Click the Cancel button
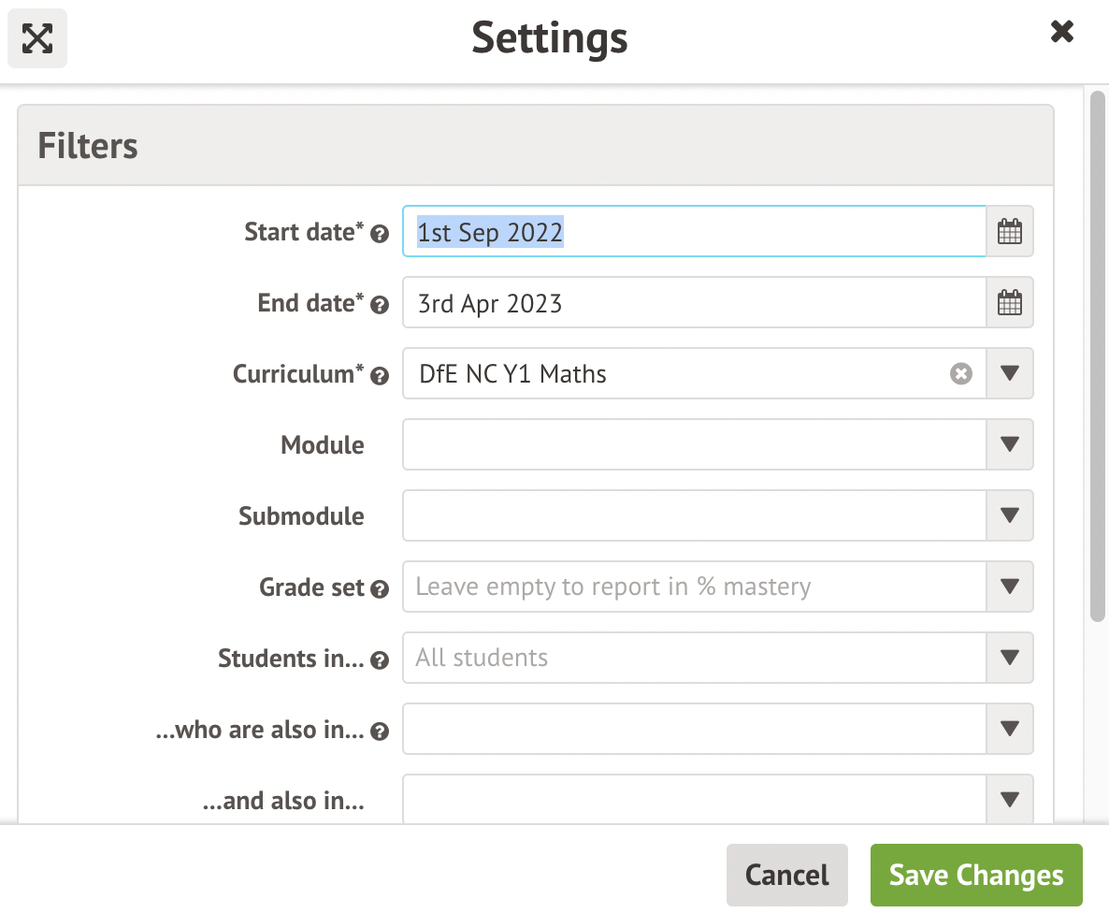Viewport: 1109px width, 913px height. 786,876
